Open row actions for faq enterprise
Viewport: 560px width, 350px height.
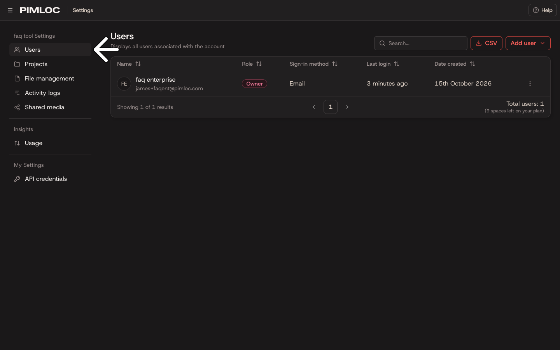click(530, 84)
